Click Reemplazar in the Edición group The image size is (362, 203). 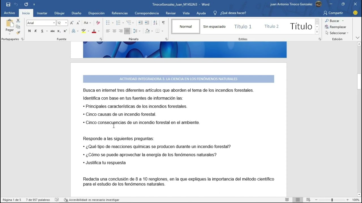tap(336, 27)
